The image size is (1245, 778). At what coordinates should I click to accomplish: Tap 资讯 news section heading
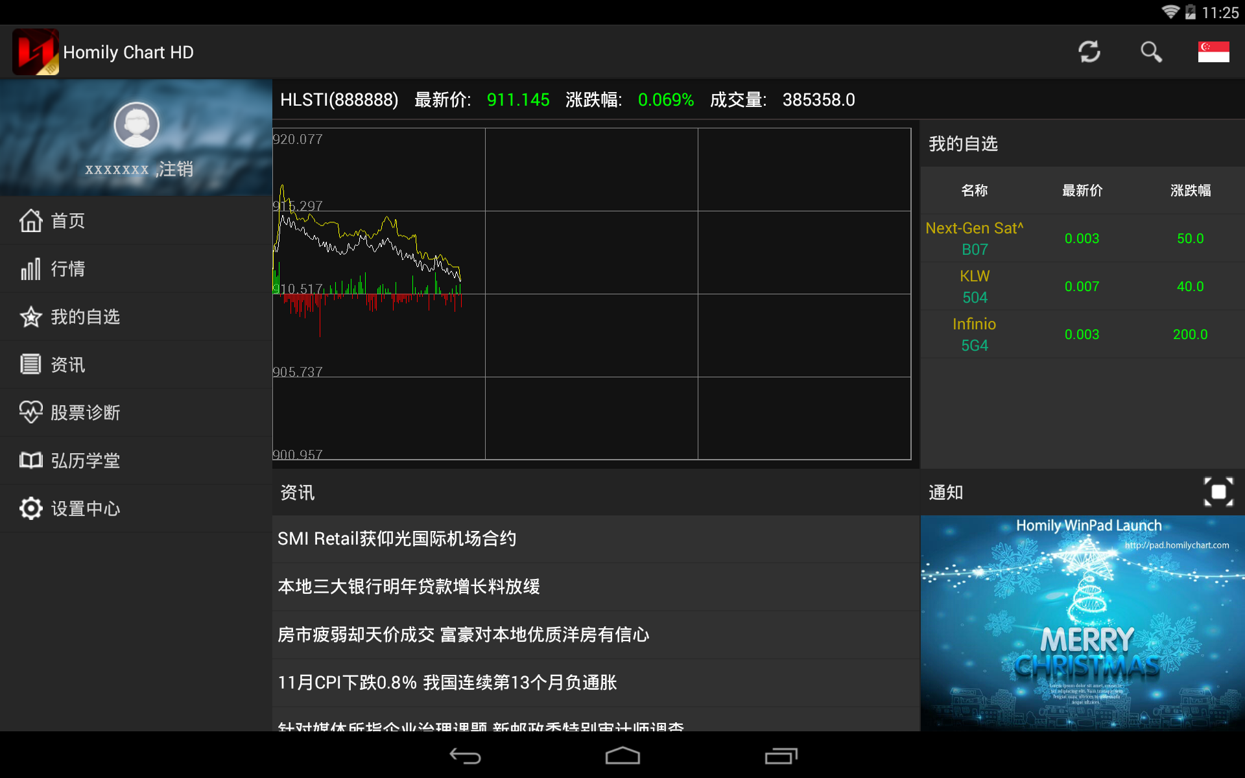coord(297,493)
